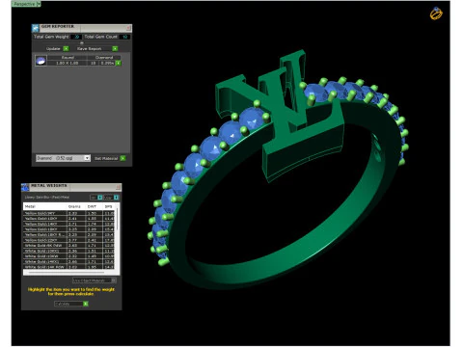The width and height of the screenshot is (463, 347).
Task: Select the Yellow Gold 22KY row
Action: 69,240
